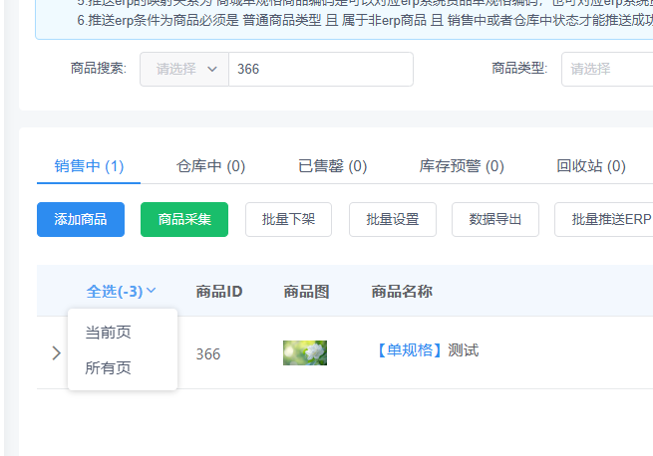Go to the 库存预警 (0) tab
This screenshot has height=456, width=653.
[461, 165]
